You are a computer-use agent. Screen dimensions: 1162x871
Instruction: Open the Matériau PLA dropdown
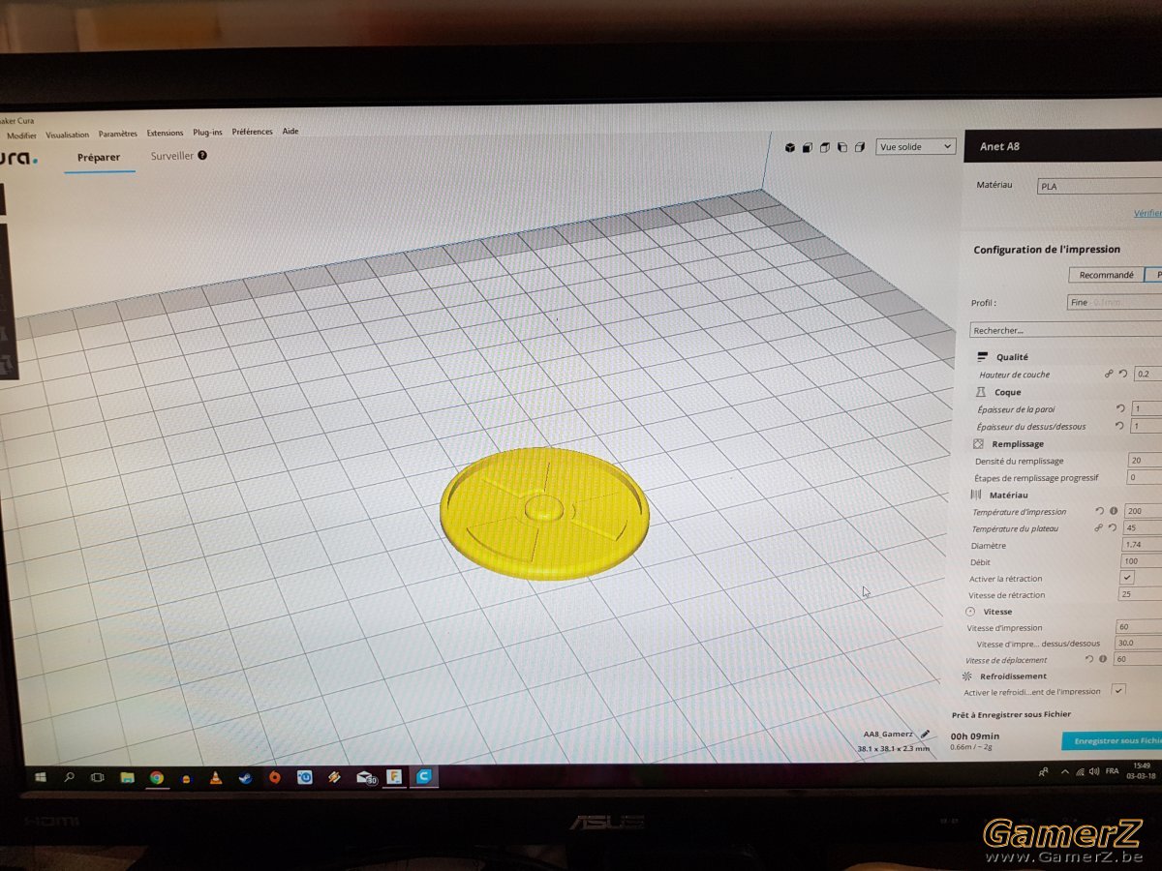[x=1099, y=187]
